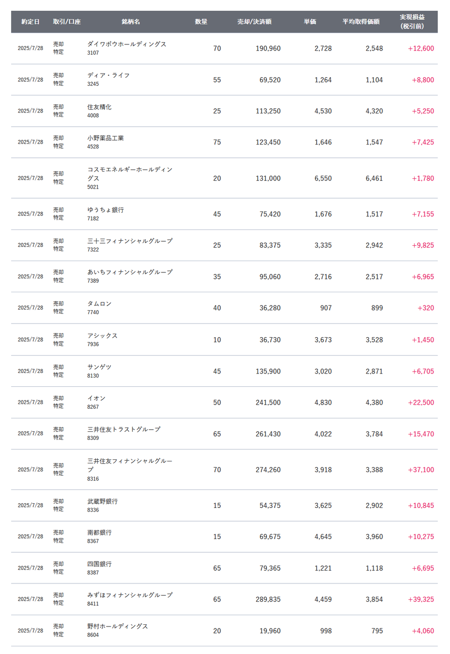Click the 平均取得価額 column header
The height and width of the screenshot is (654, 450).
tap(361, 22)
